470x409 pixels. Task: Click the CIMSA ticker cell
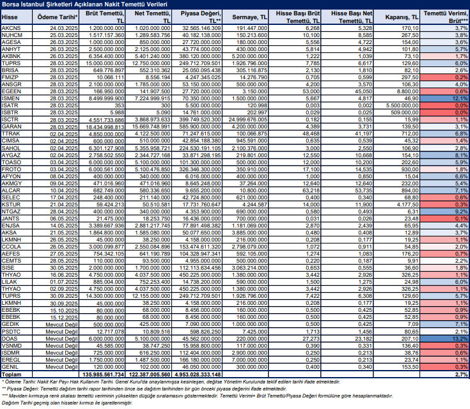17,141
